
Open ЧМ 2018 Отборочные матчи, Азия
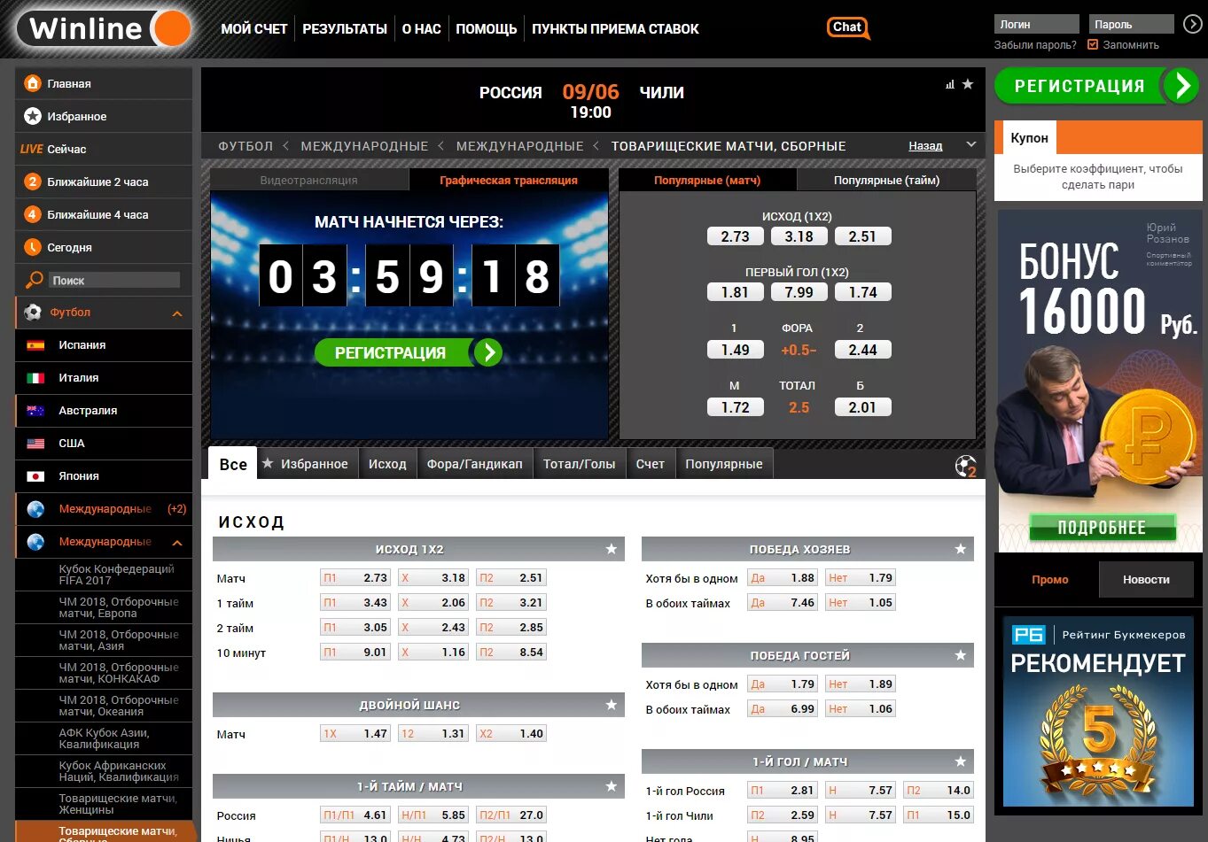coord(119,640)
